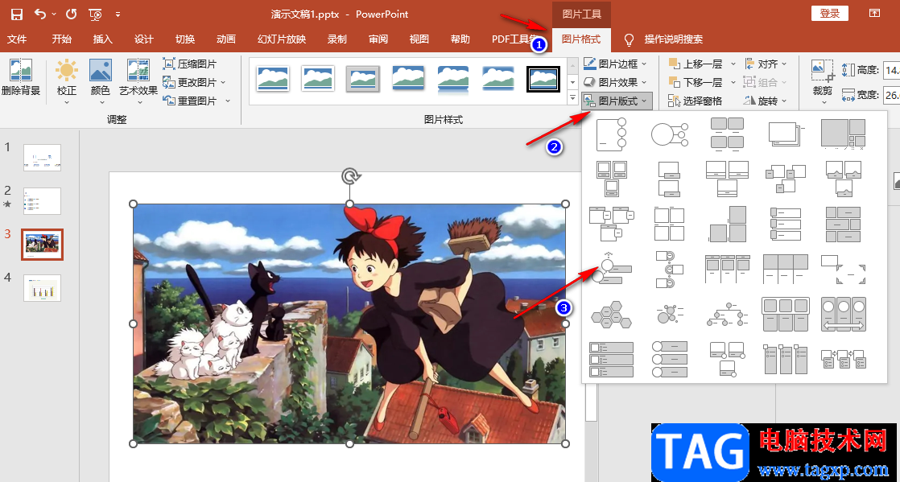
Task: Open the 旋转 rotate dropdown
Action: [x=765, y=101]
